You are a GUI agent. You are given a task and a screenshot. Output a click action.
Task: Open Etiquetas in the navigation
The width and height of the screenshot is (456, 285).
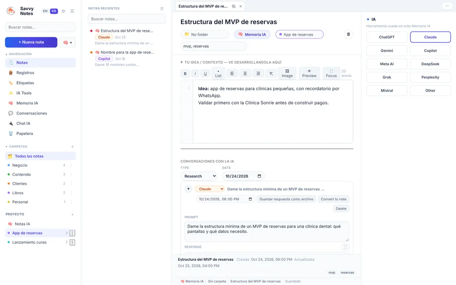pyautogui.click(x=40, y=83)
